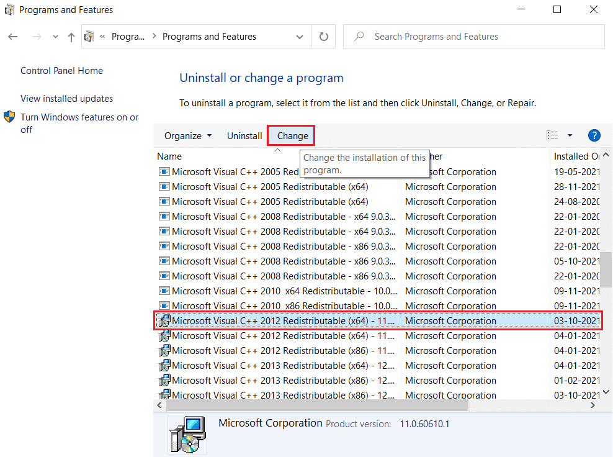Click icon of selected Visual C++ 2012 (x64) row

click(x=164, y=320)
